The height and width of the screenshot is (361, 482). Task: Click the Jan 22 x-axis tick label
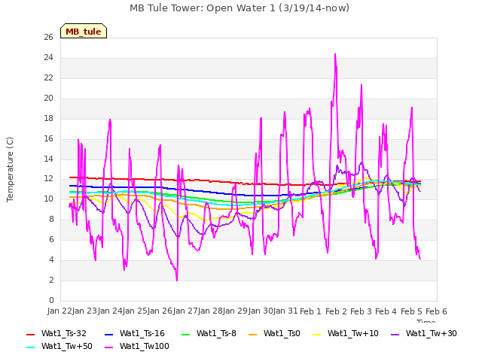coord(59,311)
